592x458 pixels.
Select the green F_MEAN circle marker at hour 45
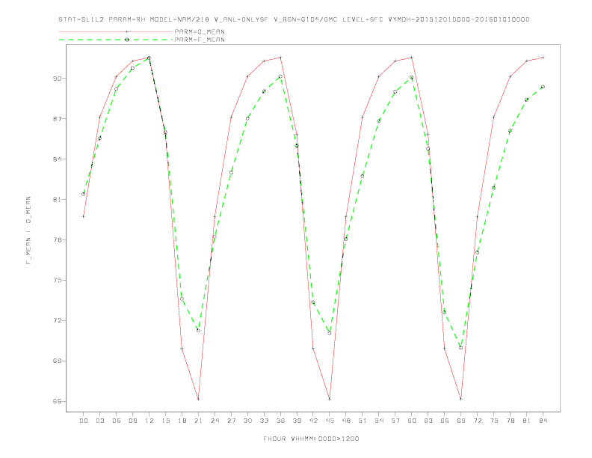pyautogui.click(x=330, y=333)
